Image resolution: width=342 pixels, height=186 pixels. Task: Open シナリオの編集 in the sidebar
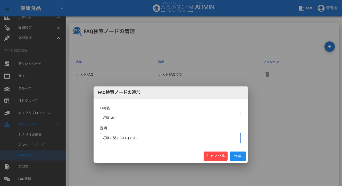click(30, 135)
